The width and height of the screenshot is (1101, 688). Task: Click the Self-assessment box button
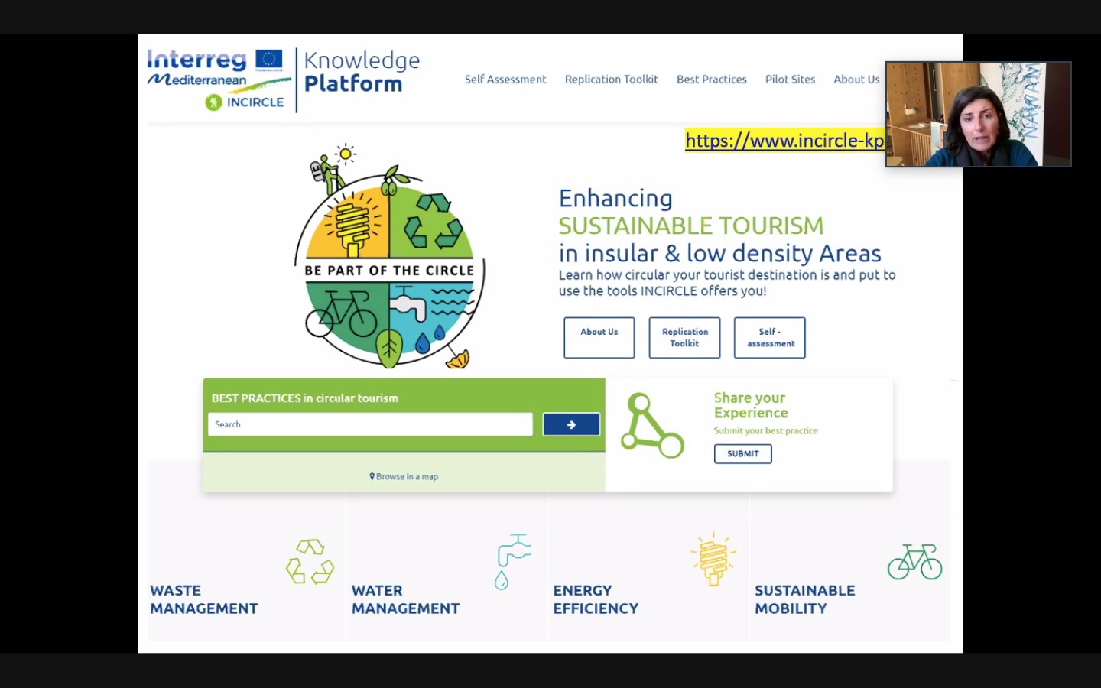[770, 337]
